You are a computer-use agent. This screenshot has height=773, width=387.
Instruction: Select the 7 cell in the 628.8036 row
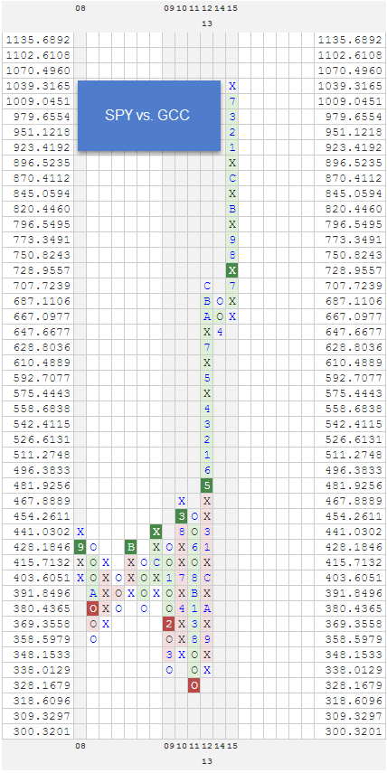[x=207, y=347]
